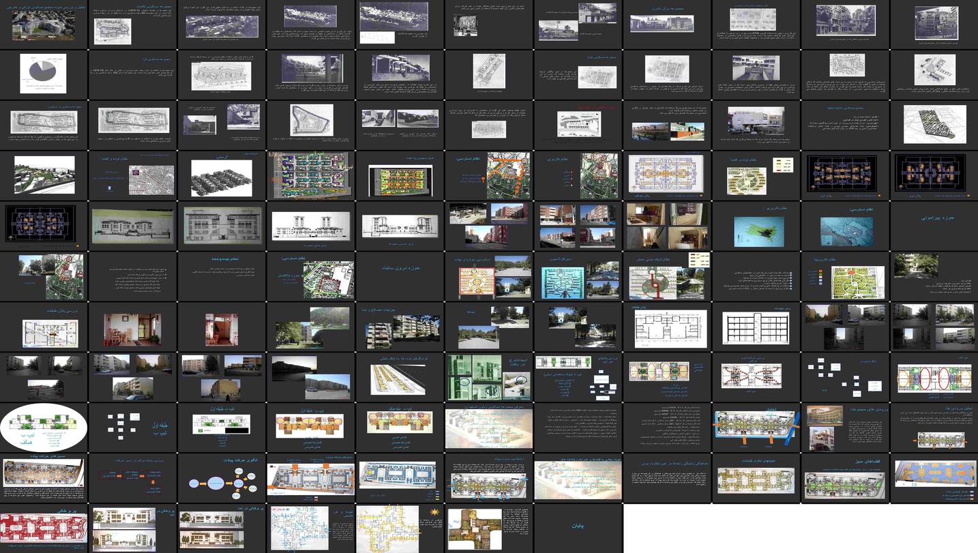Open the yellow plan slide with sun icon
This screenshot has height=553, width=978.
click(400, 526)
